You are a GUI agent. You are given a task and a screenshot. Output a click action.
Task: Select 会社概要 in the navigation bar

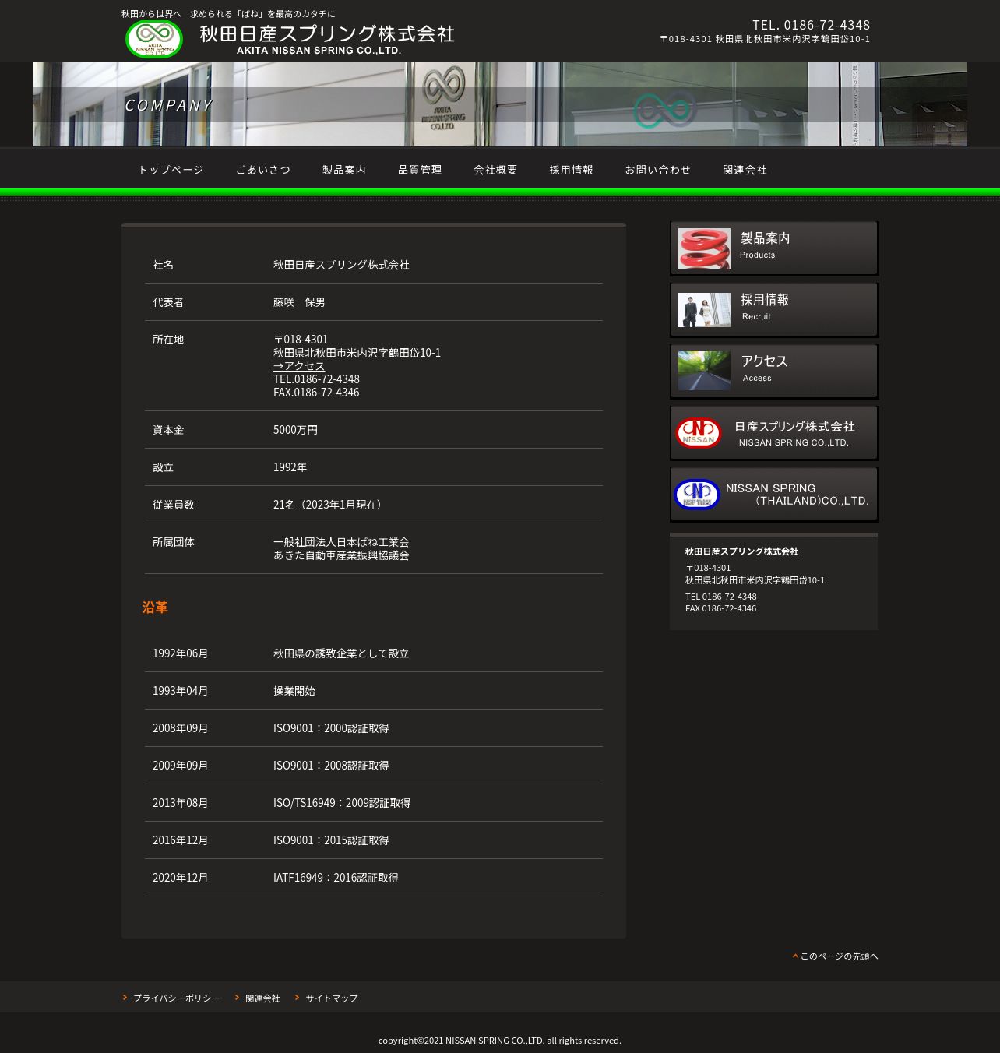495,170
